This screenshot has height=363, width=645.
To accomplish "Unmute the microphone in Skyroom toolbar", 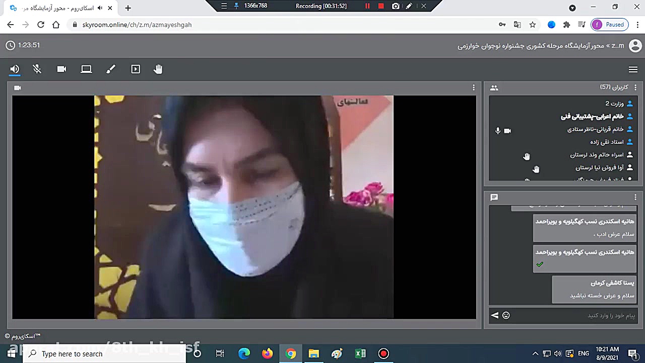I will pyautogui.click(x=37, y=69).
